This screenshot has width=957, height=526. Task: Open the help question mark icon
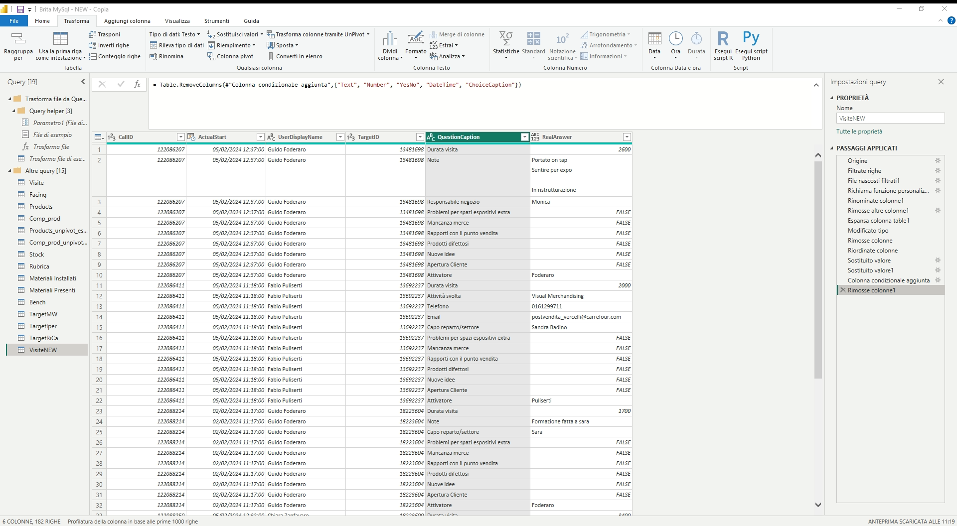951,21
